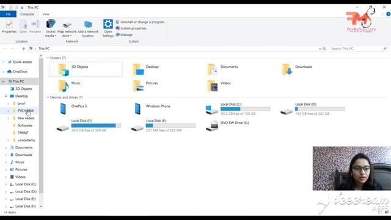Screen dimensions: 391x220
Task: Select the OnePlus 5 device icon
Action: point(63,109)
